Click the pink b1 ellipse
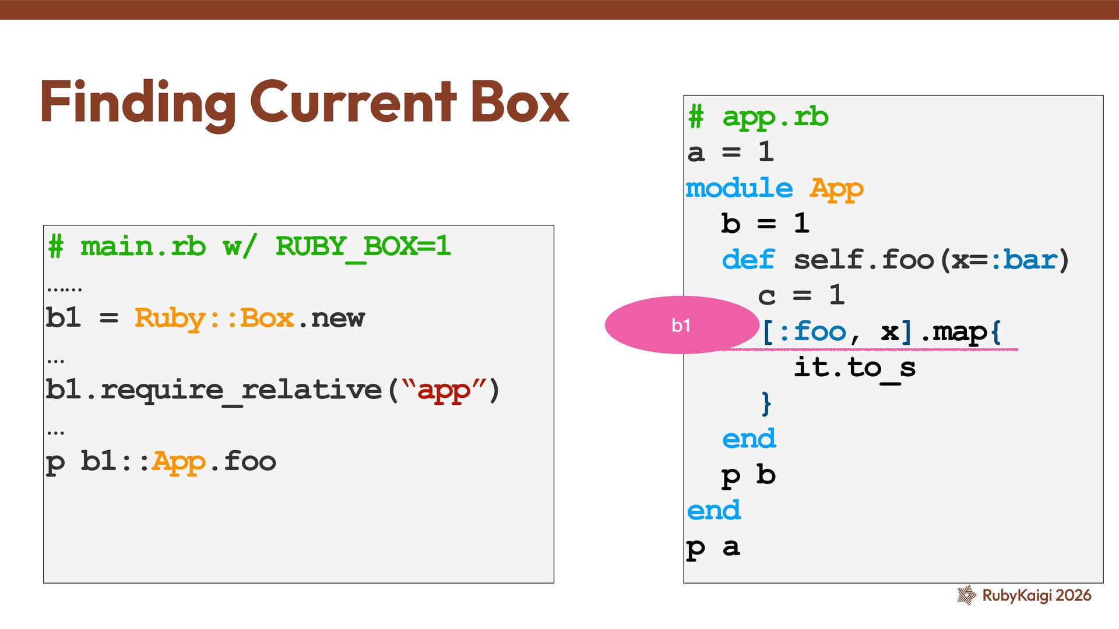 click(x=681, y=325)
